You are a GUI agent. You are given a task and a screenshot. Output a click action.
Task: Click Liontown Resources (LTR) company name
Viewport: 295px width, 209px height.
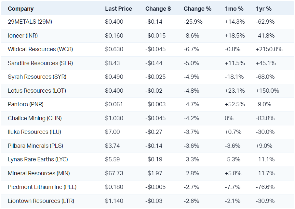(x=41, y=201)
